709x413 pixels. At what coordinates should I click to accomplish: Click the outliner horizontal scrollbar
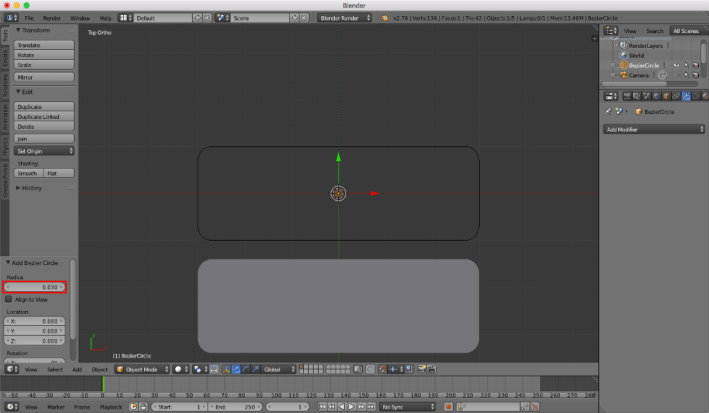pos(634,84)
